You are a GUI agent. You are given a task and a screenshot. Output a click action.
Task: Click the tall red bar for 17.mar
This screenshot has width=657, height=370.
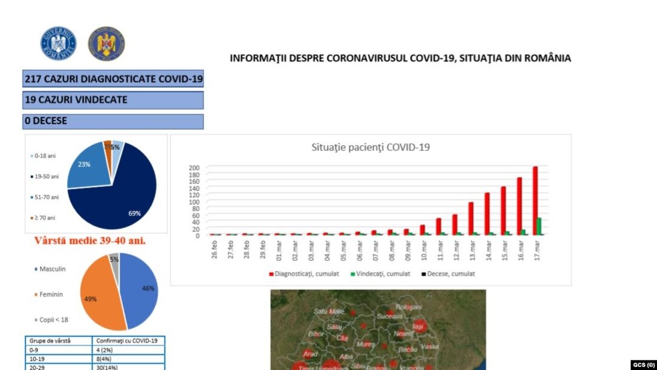535,201
